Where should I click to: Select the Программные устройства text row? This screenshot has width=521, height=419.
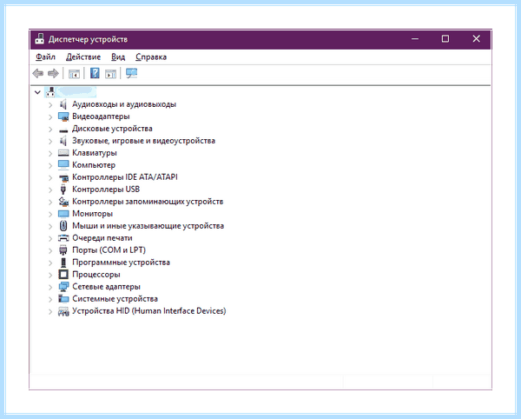(121, 263)
